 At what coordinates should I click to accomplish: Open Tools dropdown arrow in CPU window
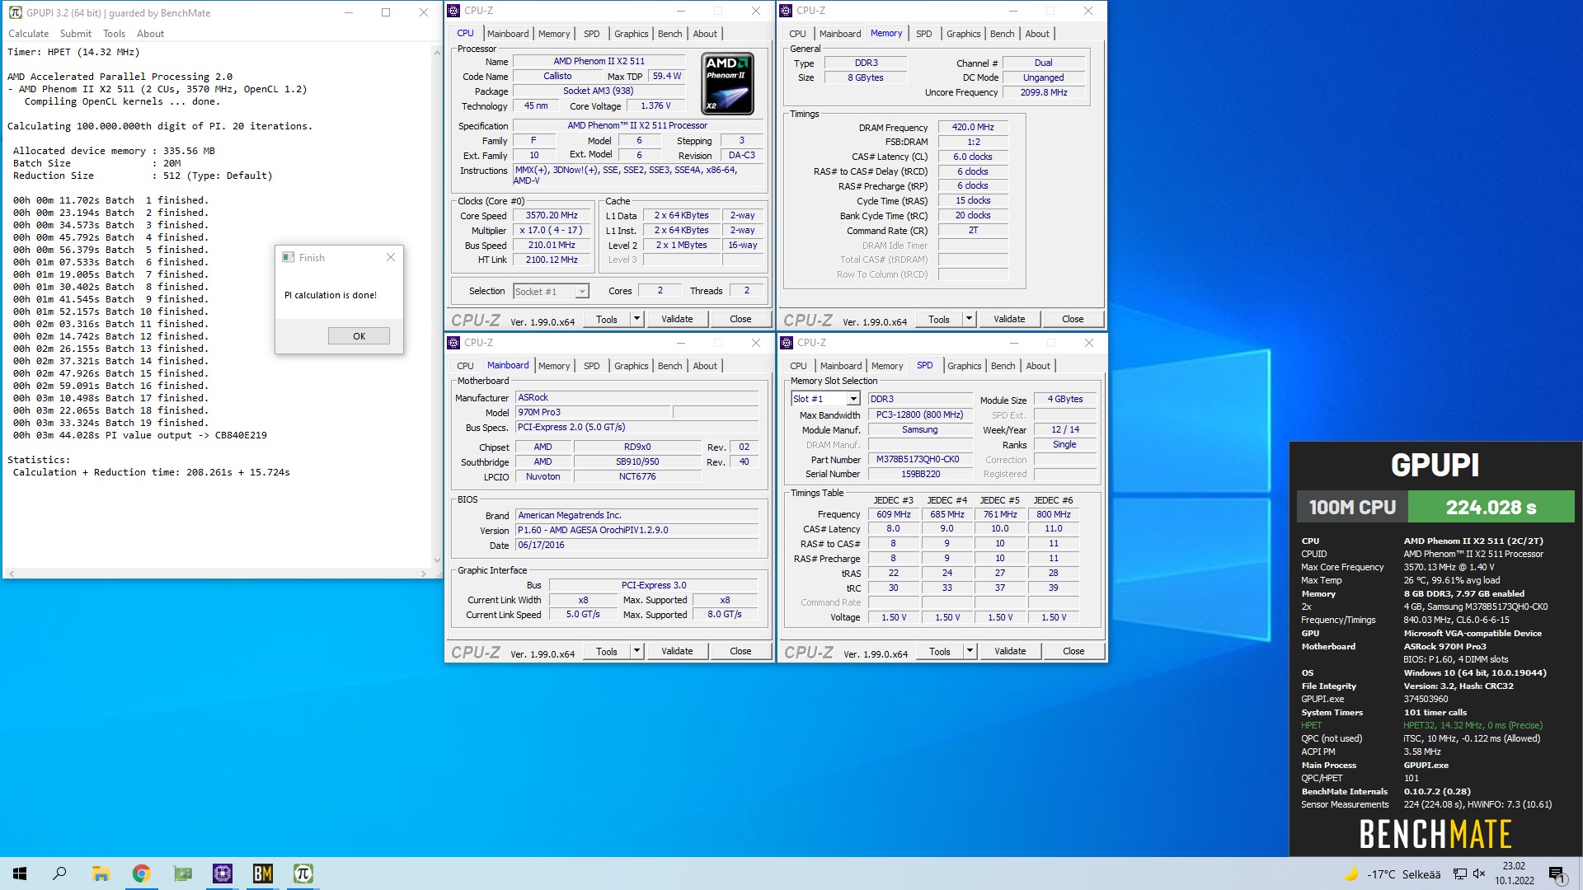click(x=636, y=319)
